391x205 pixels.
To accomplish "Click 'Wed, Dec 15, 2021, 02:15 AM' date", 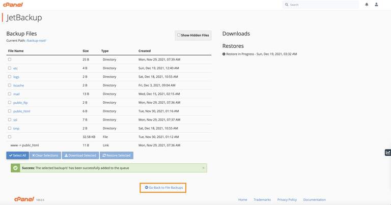I will pyautogui.click(x=159, y=94).
